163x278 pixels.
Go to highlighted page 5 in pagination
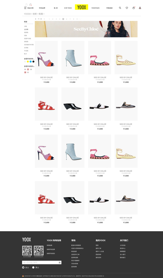(63, 19)
